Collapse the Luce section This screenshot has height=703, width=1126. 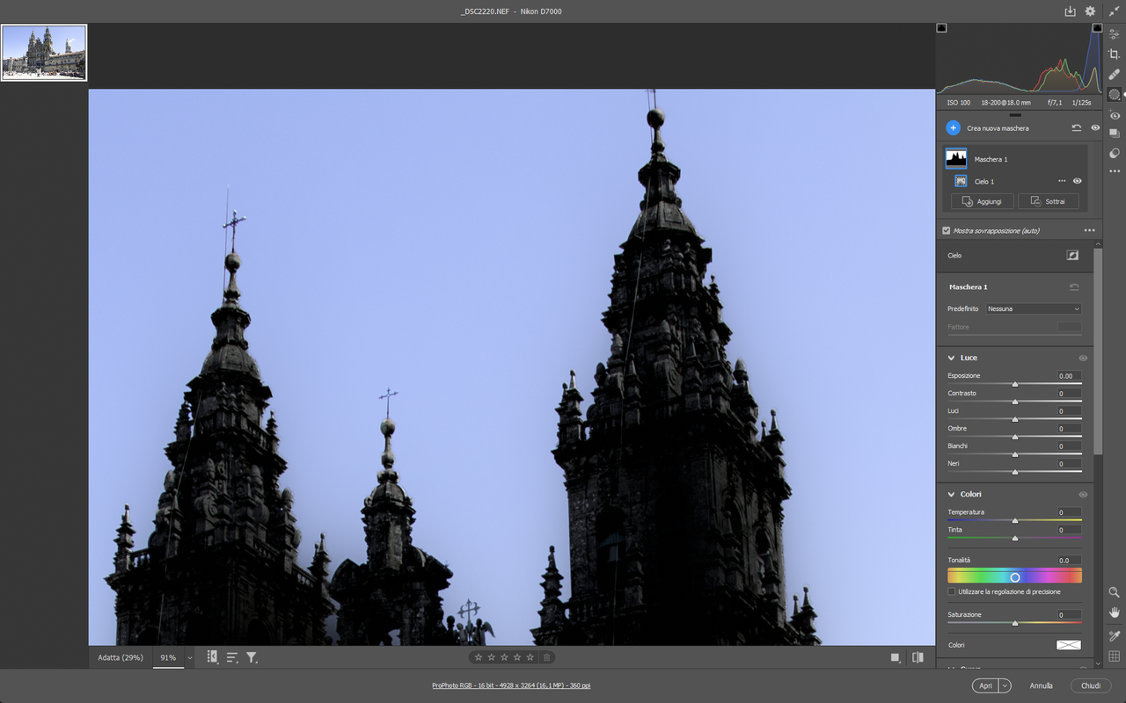pyautogui.click(x=951, y=359)
